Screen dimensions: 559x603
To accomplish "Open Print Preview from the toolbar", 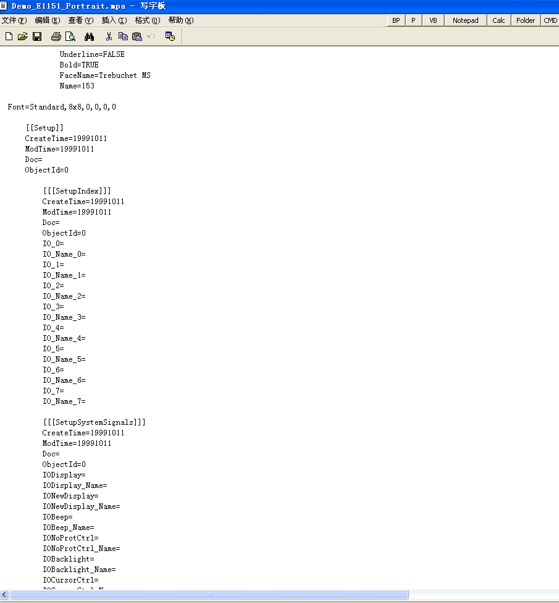I will [70, 36].
